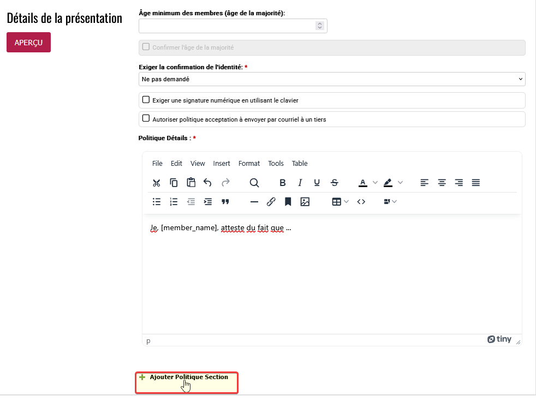Check Confirmer l'âge de la majorité
The height and width of the screenshot is (402, 536).
pos(146,47)
